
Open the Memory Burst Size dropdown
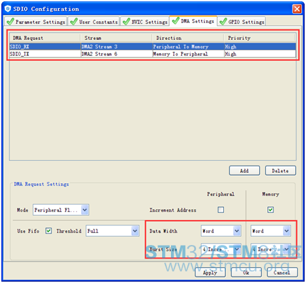271,249
